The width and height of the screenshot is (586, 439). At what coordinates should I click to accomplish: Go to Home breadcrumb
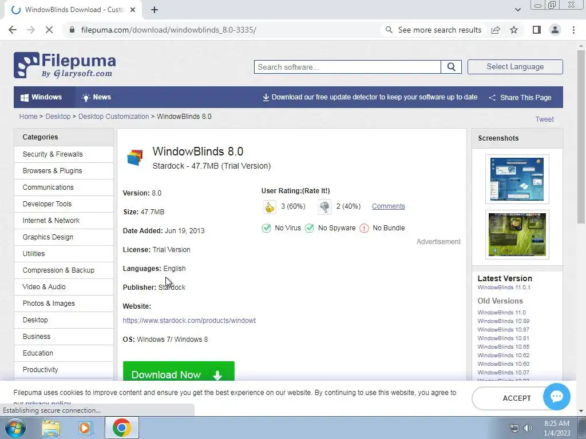tap(29, 117)
